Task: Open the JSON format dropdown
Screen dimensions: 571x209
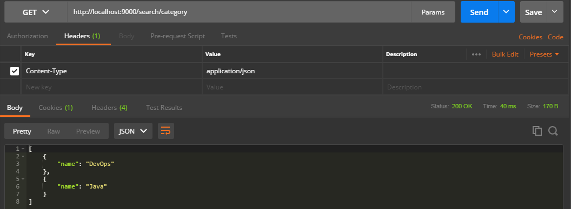Action: click(x=133, y=131)
